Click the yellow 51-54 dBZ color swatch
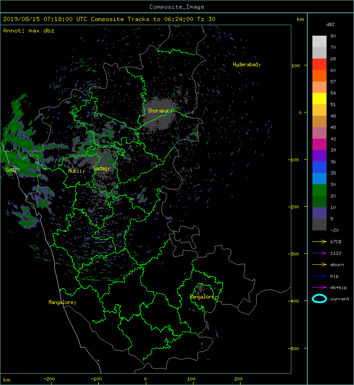The width and height of the screenshot is (354, 385). (319, 99)
